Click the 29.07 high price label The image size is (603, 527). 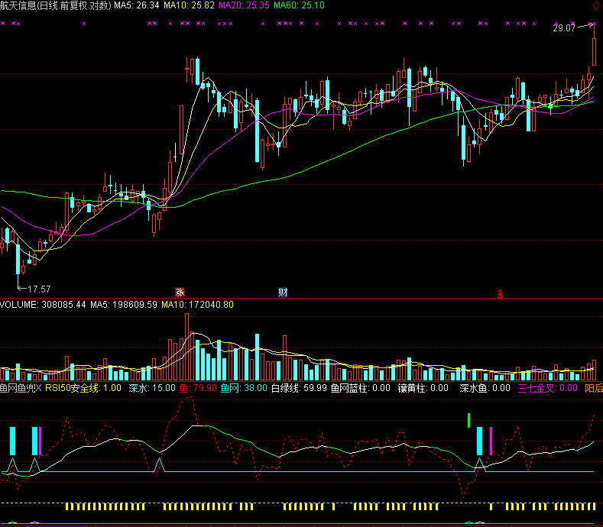[x=565, y=28]
